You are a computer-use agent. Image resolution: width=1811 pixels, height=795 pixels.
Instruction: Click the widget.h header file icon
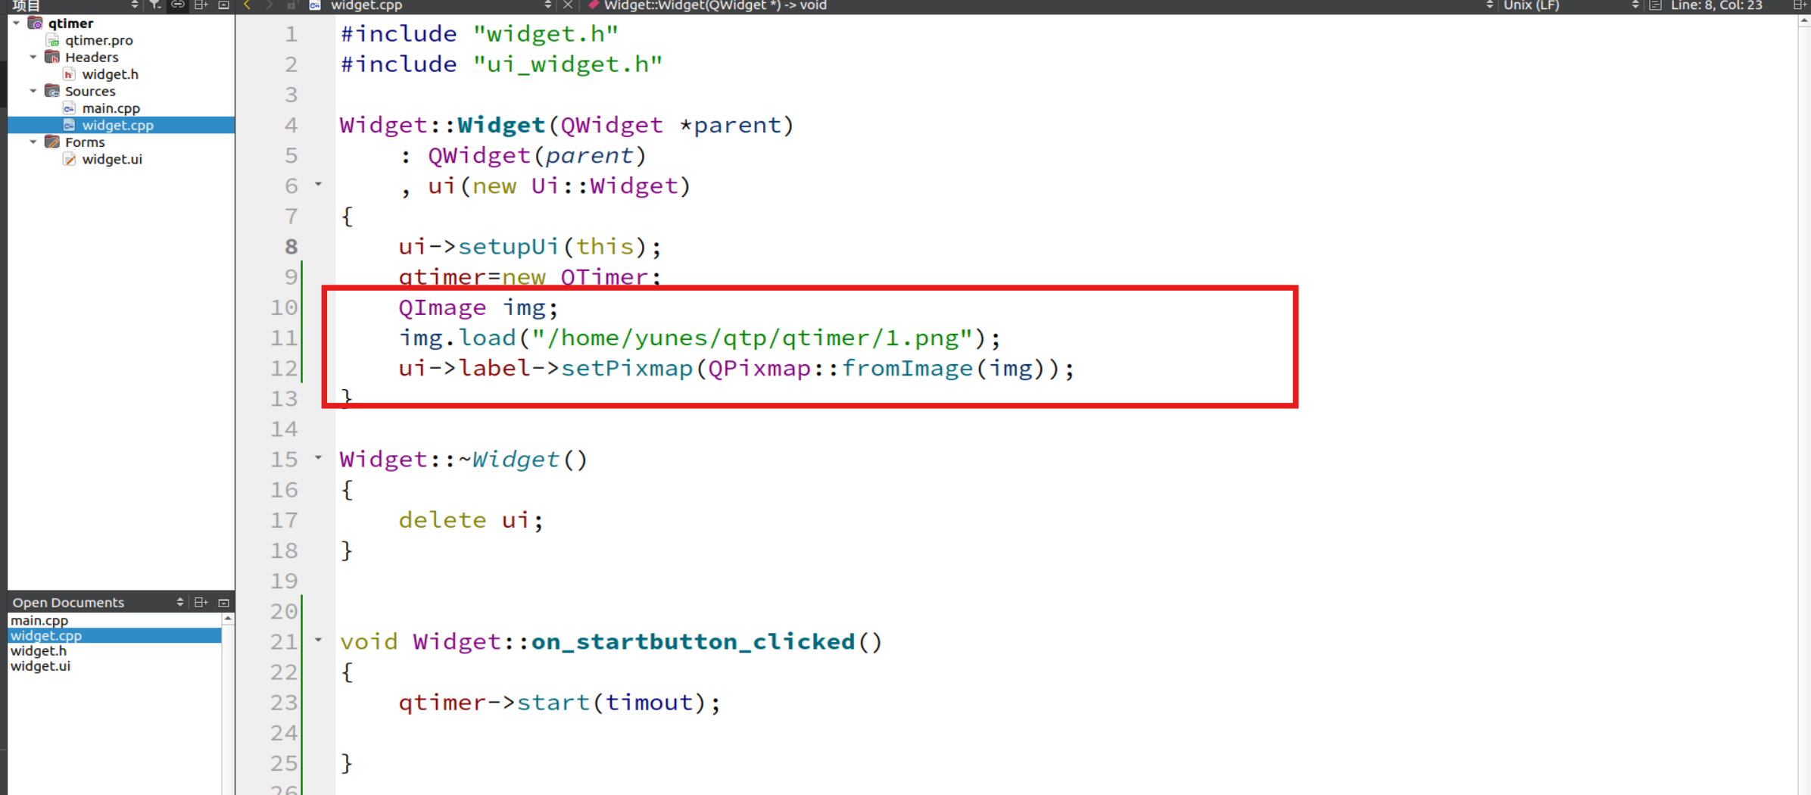pyautogui.click(x=69, y=74)
